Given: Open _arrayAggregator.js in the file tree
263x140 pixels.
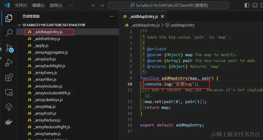Looking at the screenshot, I should 68,52.
